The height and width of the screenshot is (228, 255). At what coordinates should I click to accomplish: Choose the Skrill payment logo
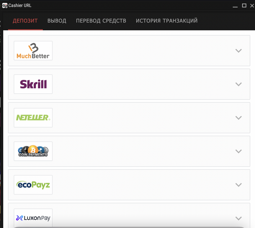(x=33, y=84)
